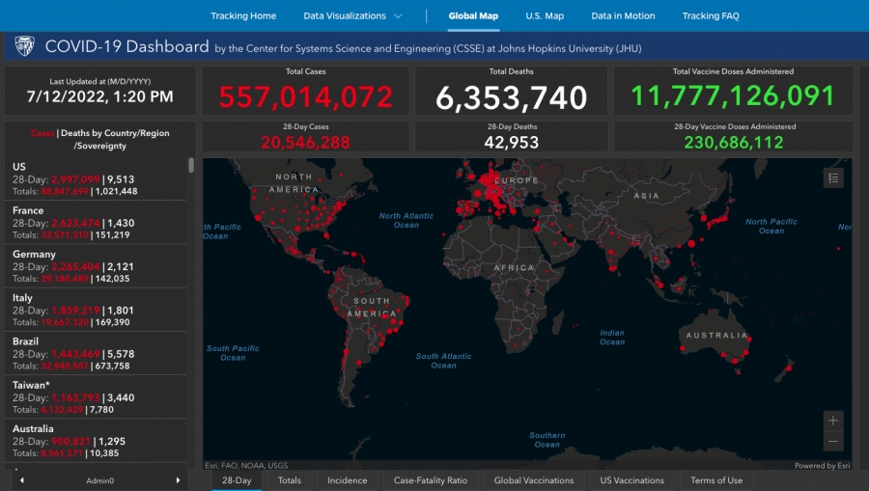Select the Case-Fatality Ratio tab
This screenshot has width=869, height=491.
point(430,480)
